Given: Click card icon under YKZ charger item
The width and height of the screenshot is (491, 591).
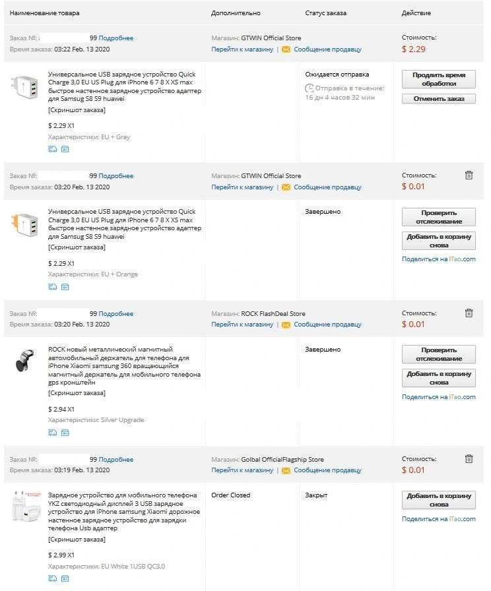Looking at the screenshot, I should click(65, 578).
